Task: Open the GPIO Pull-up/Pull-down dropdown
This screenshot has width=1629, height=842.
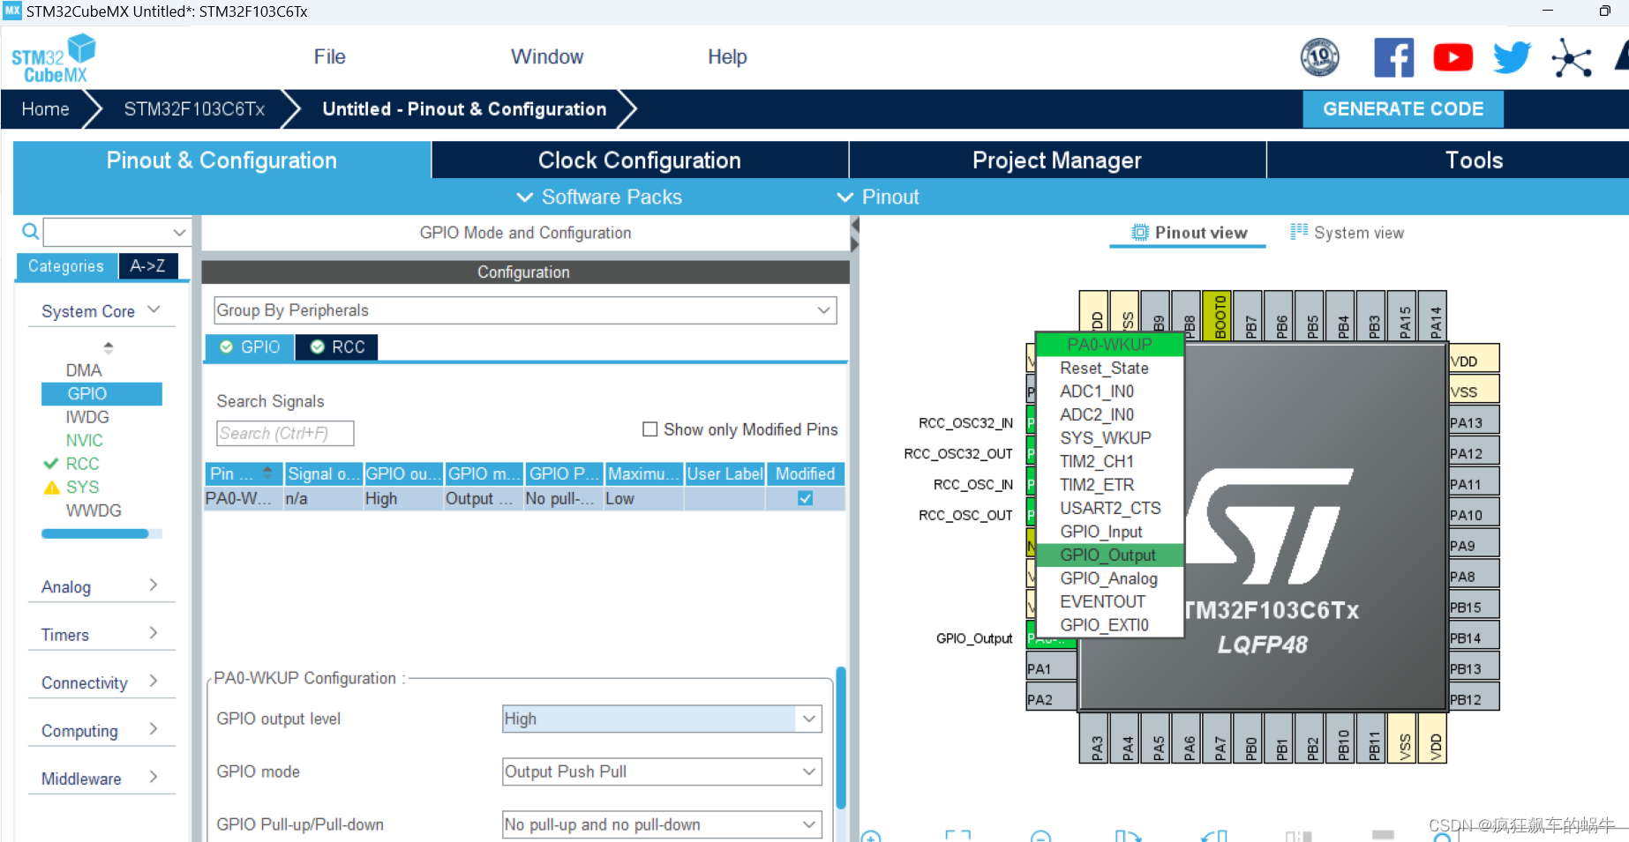Action: (x=662, y=824)
